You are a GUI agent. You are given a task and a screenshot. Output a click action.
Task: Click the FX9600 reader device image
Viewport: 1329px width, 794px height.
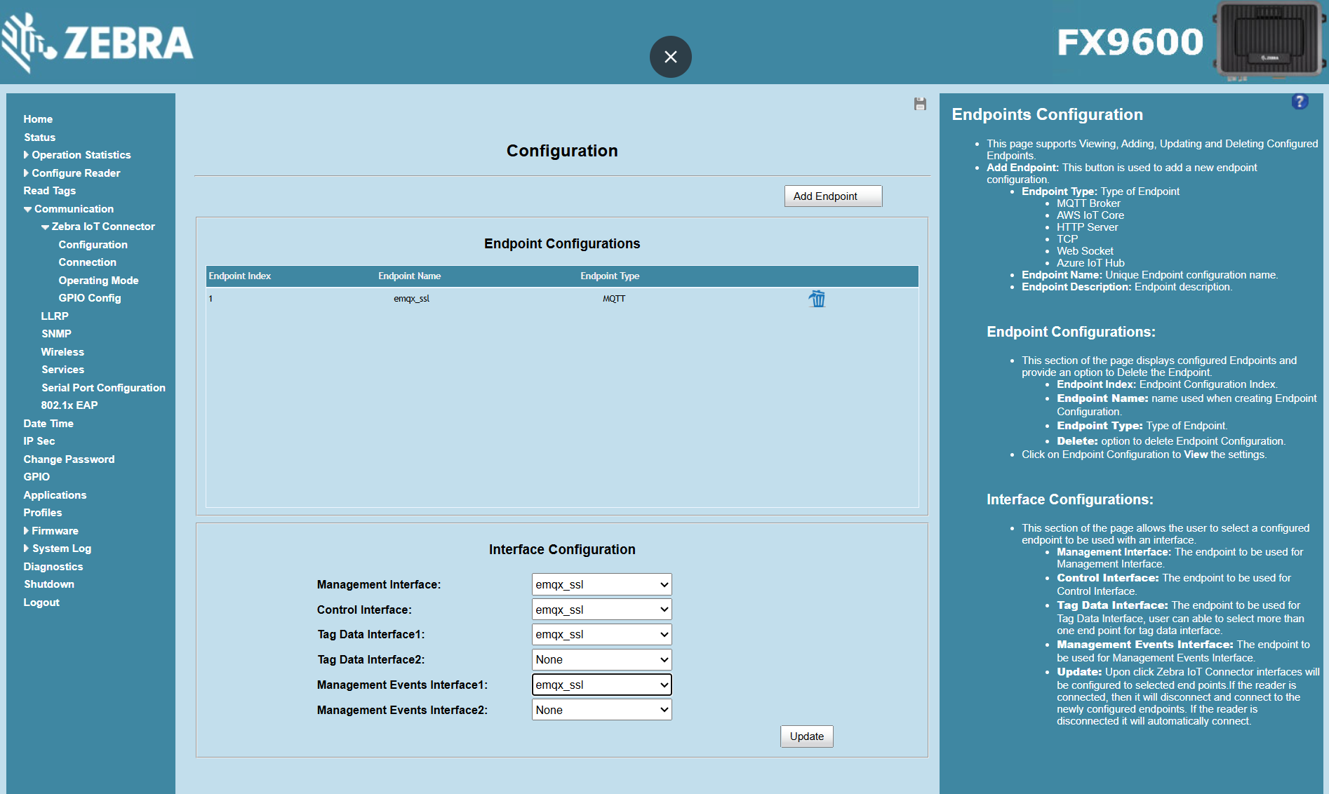click(x=1269, y=41)
